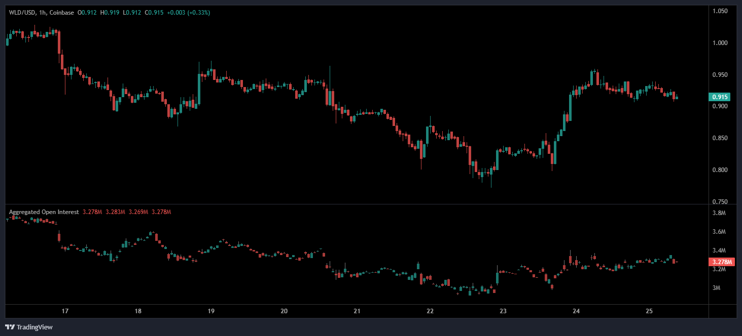
Task: Click the 3M open interest axis label
Action: (716, 288)
